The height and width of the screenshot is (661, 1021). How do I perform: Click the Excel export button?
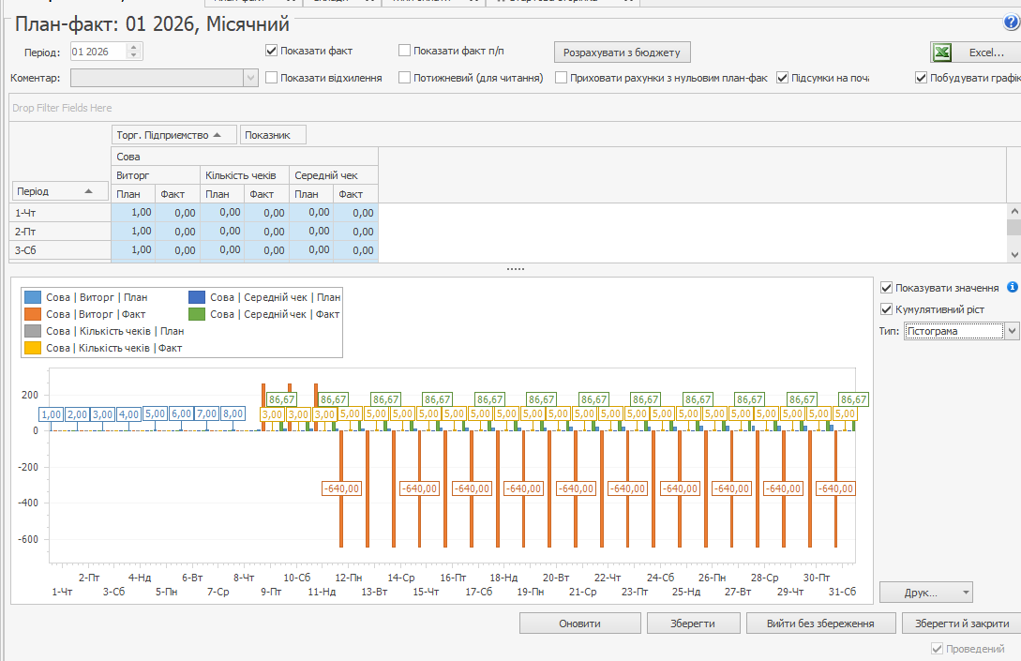975,53
